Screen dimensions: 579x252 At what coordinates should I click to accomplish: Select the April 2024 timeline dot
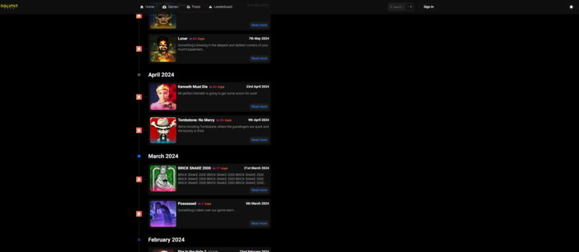click(139, 74)
